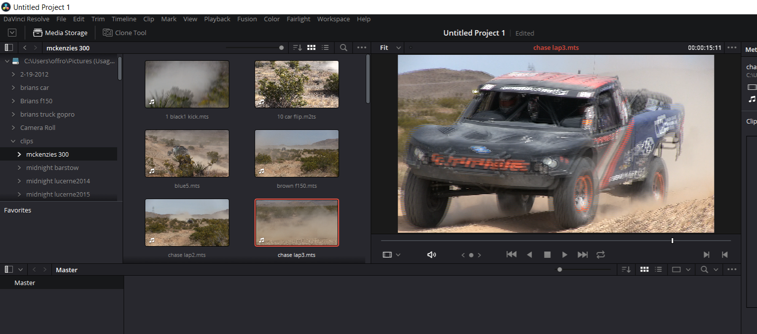
Task: Open the viewer options three-dot menu
Action: pos(732,48)
